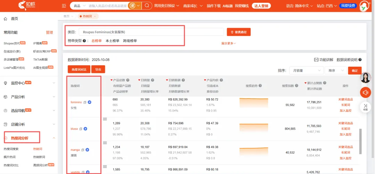Viewport: 375px width, 174px height.
Task: Expand the 产品分析 sidebar section
Action: (30, 97)
